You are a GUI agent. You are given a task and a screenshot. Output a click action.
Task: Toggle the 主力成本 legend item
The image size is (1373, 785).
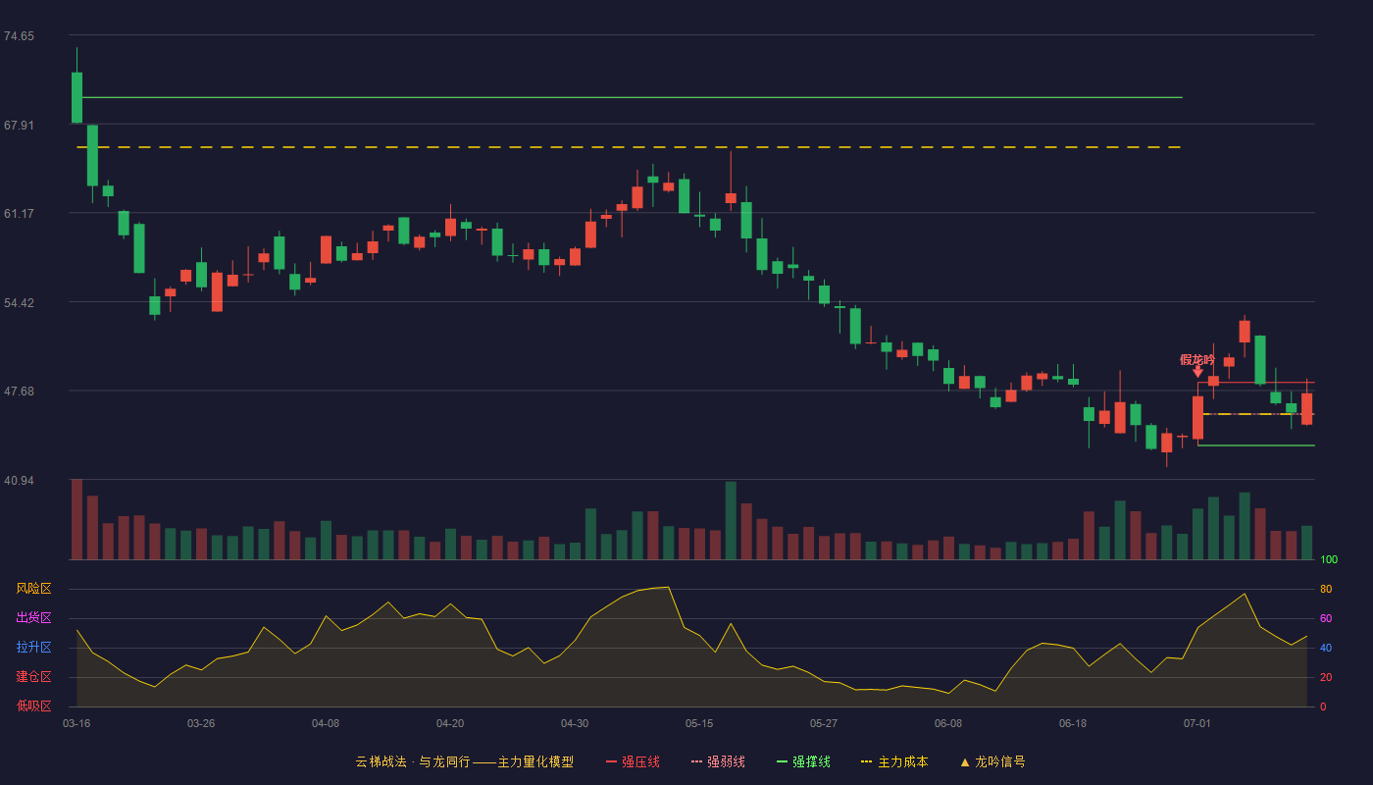pos(894,761)
